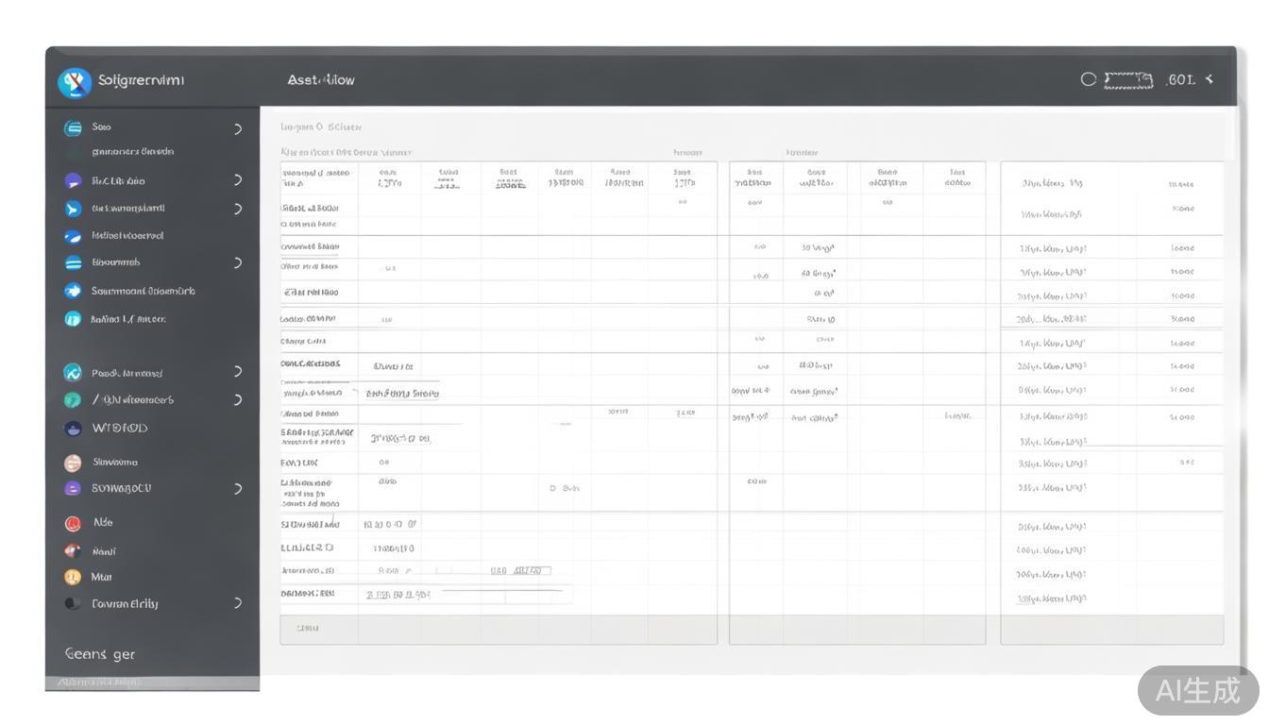Toggle the dark switch icon beside Covrsan Elriby

click(x=73, y=603)
